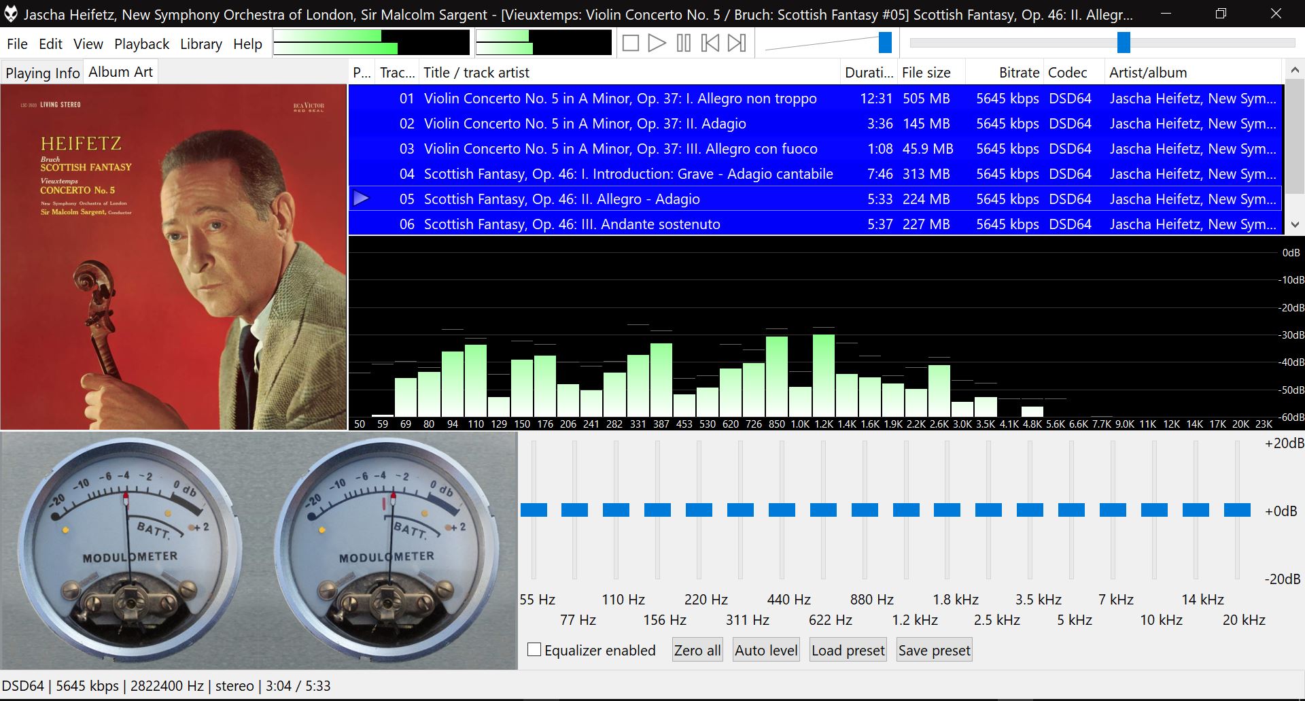Click the Load preset button
Image resolution: width=1305 pixels, height=701 pixels.
click(848, 651)
